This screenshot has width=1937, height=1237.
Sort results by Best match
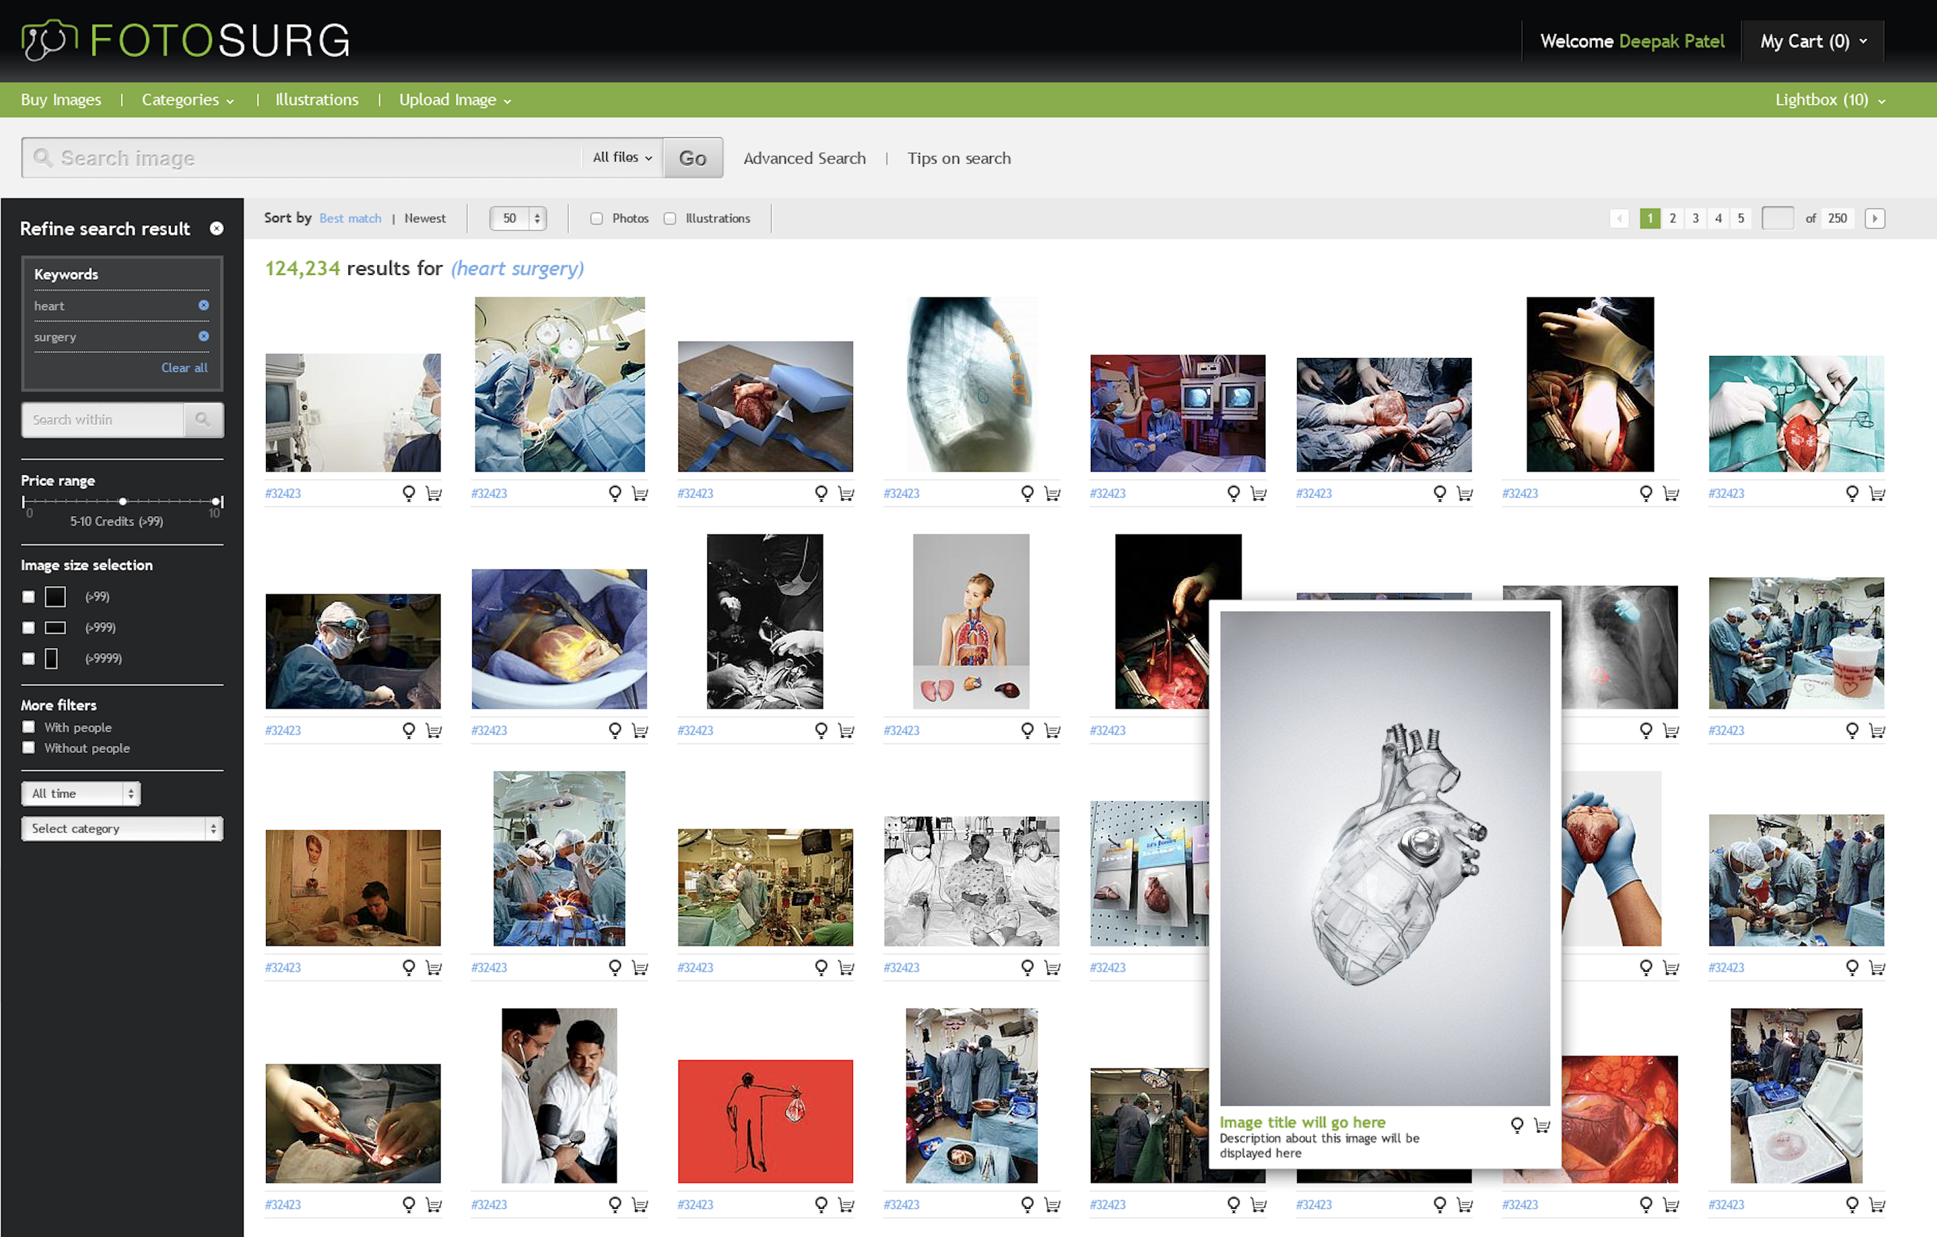point(350,218)
